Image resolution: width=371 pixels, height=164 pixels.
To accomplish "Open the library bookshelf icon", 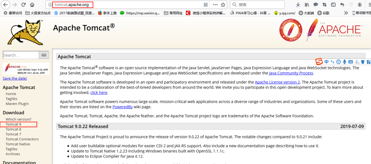I will (x=307, y=5).
